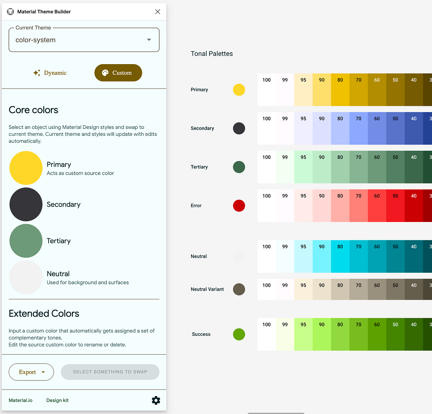
Task: Click the Error color circle in Tonal Palettes
Action: (239, 205)
